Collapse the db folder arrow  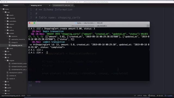[3, 57]
